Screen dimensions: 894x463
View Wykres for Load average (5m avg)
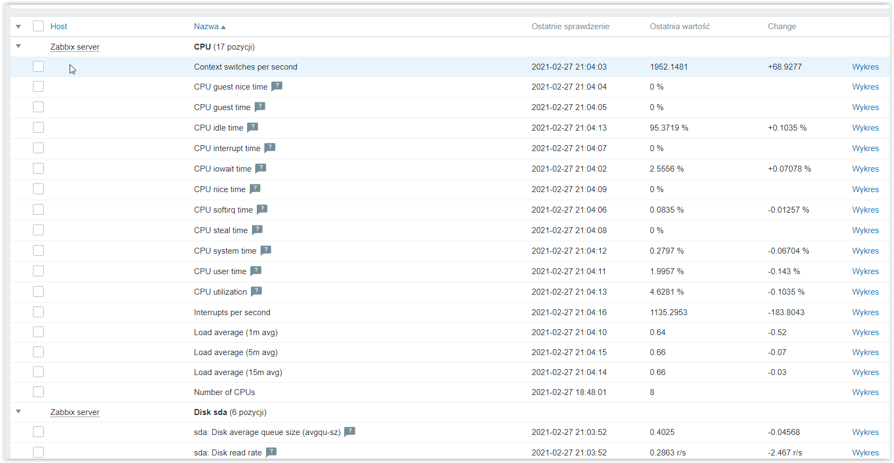pos(865,352)
